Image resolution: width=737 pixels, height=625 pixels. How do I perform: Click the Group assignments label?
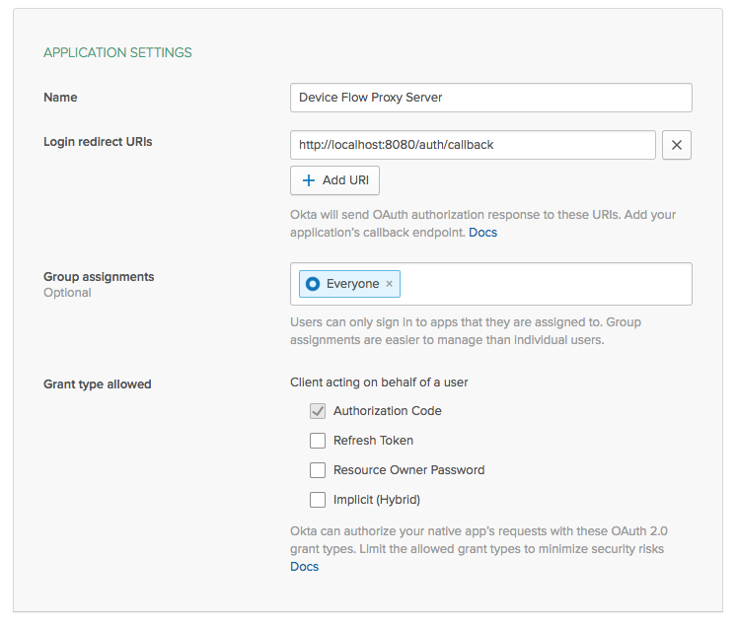tap(99, 277)
